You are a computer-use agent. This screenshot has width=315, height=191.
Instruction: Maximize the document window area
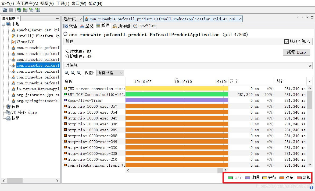(x=312, y=17)
